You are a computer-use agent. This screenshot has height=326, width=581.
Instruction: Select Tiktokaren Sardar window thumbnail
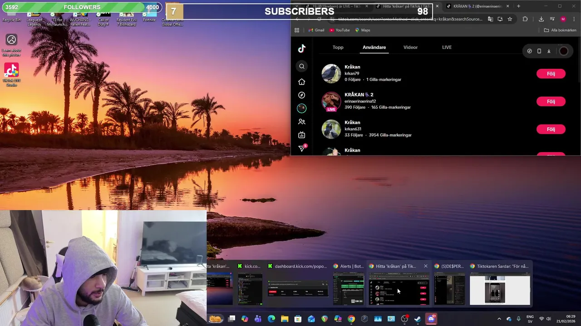click(500, 284)
